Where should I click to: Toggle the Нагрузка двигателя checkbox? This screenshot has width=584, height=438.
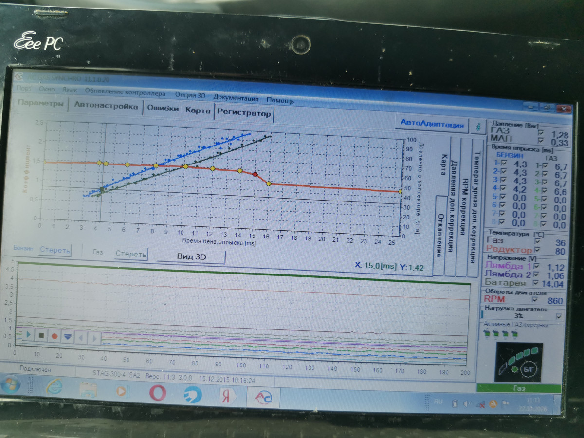(x=559, y=316)
